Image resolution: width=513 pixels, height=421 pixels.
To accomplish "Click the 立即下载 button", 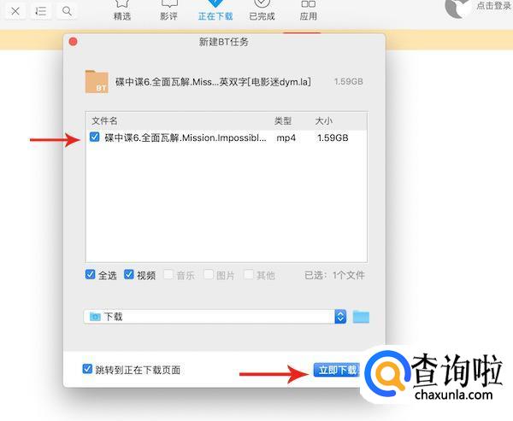I will point(337,370).
